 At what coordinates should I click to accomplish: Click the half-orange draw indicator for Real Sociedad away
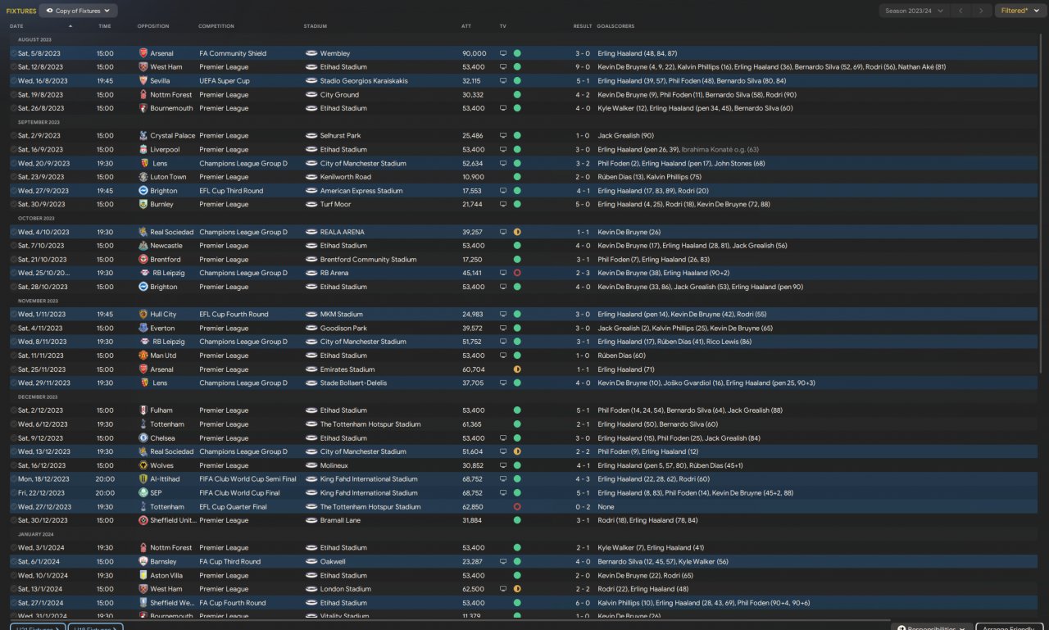[x=517, y=232]
